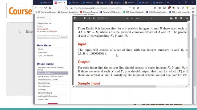The image size is (197, 110).
Task: Go to next PDF page
Action: pos(94,18)
